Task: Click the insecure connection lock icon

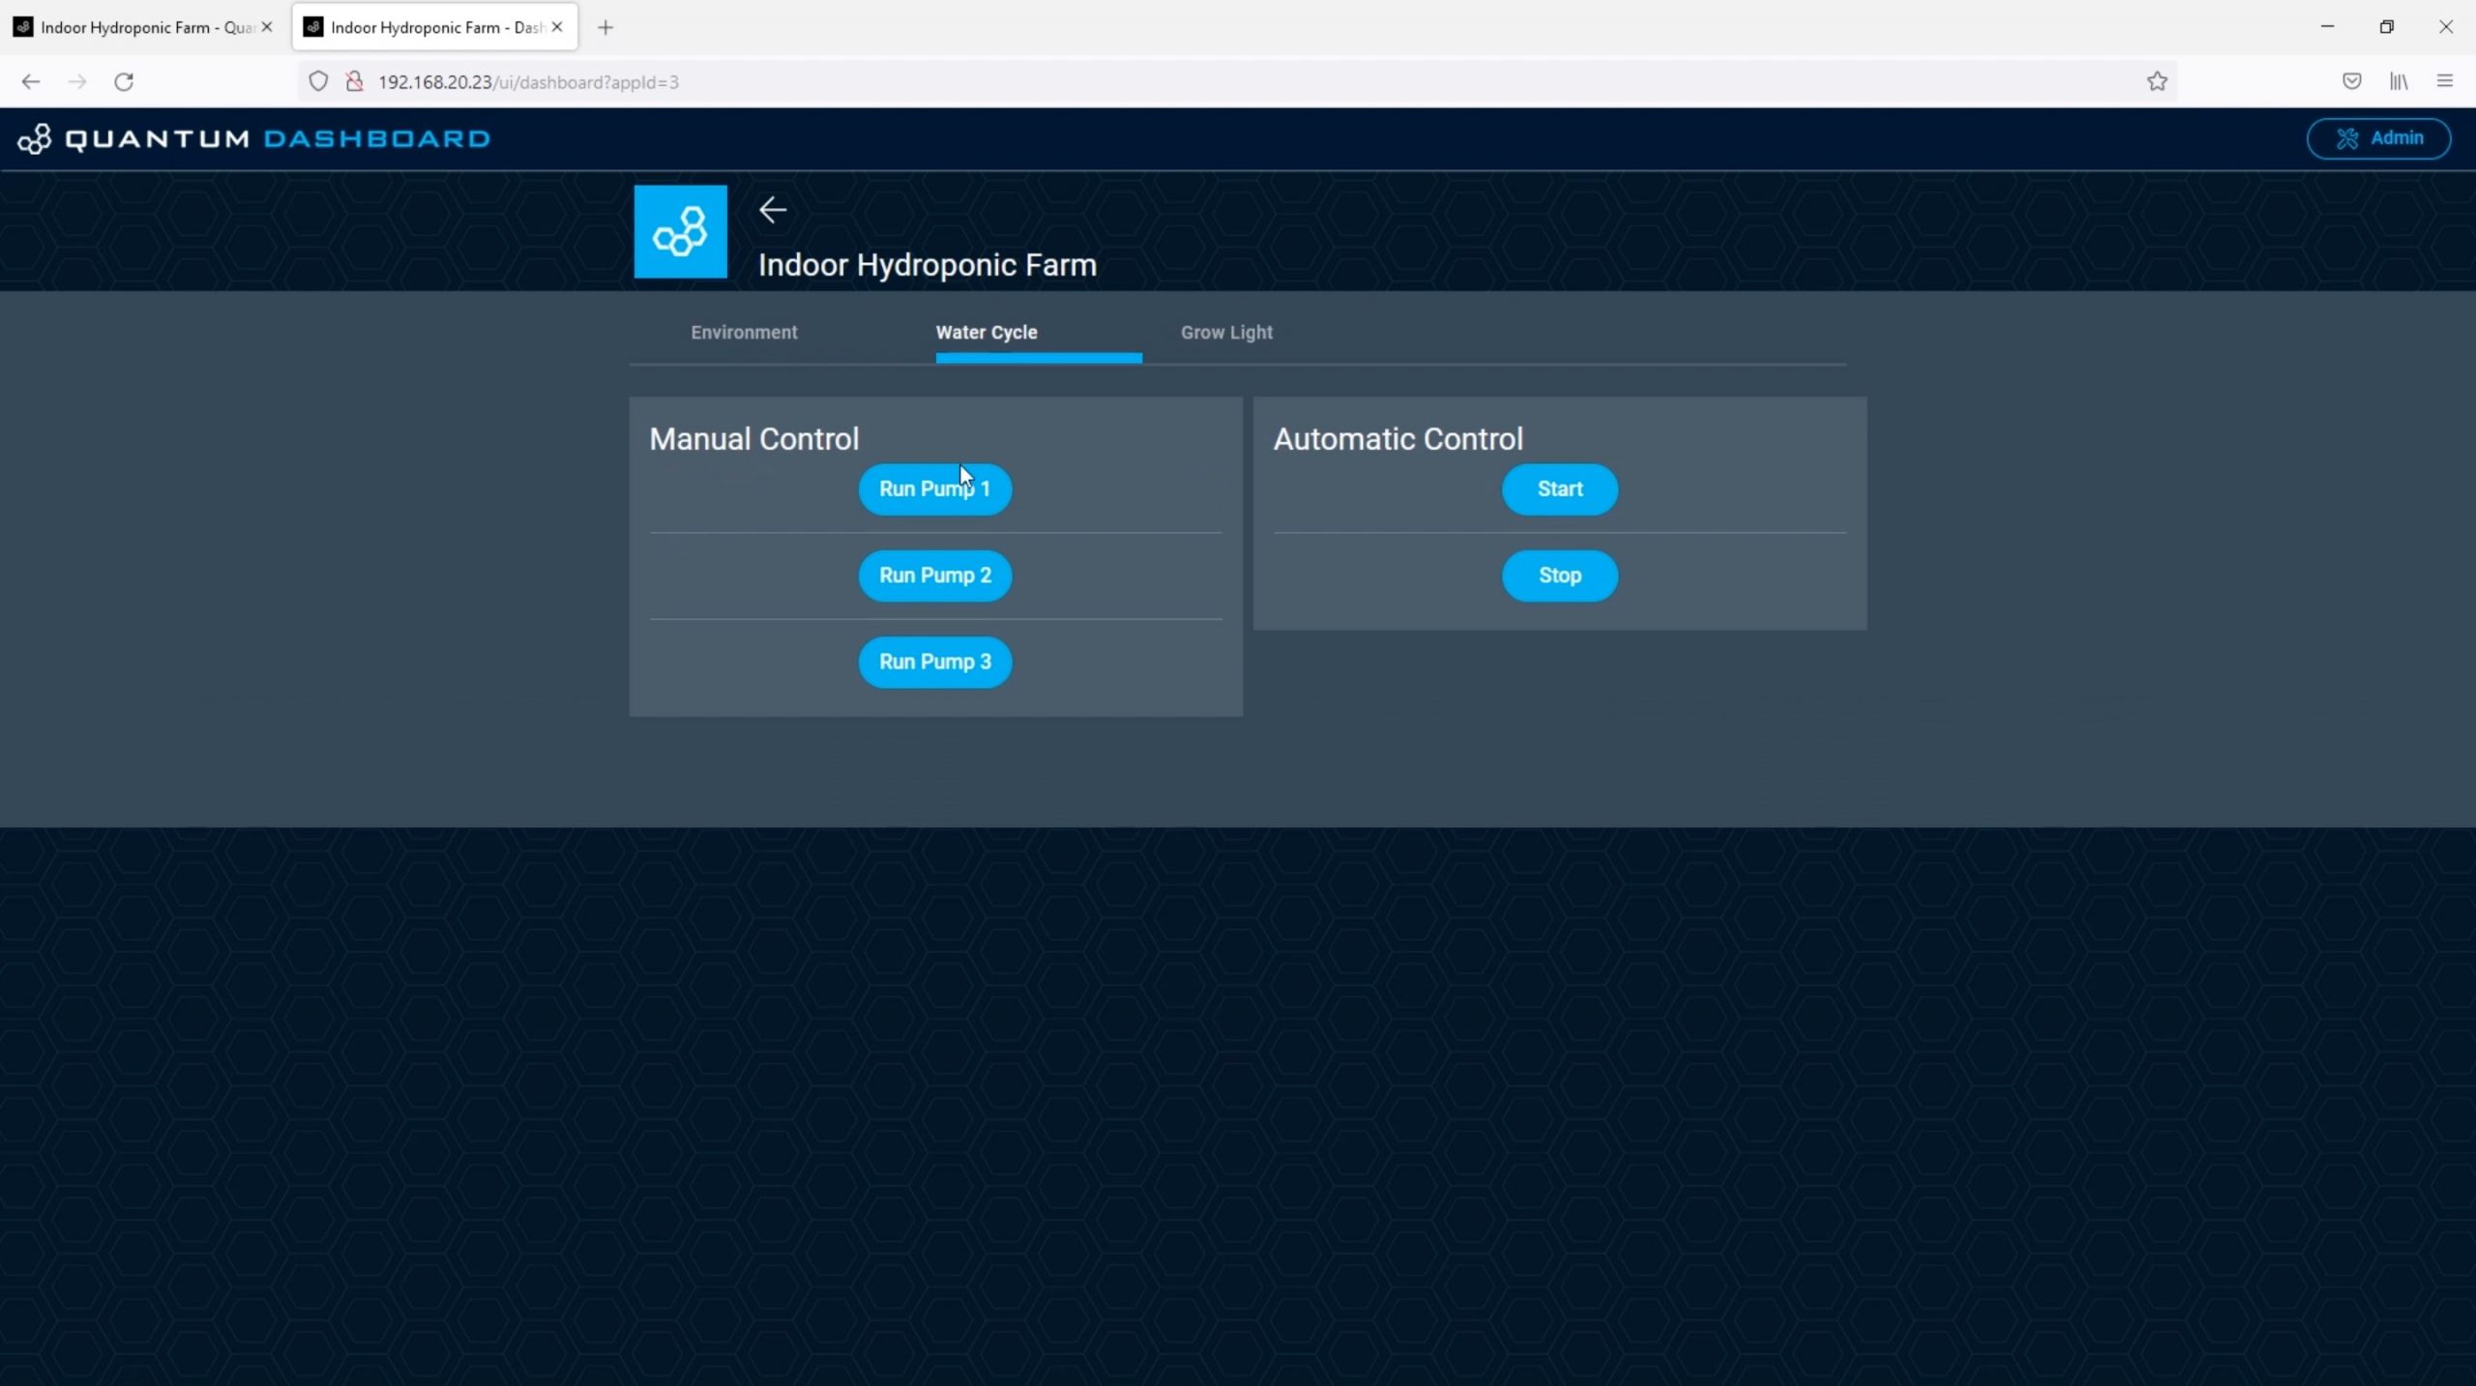Action: pyautogui.click(x=355, y=82)
